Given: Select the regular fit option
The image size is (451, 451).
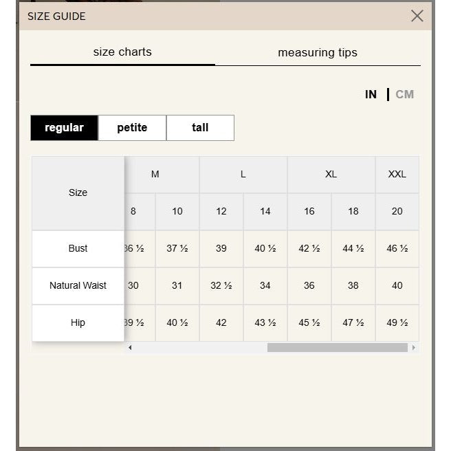Looking at the screenshot, I should click(65, 128).
